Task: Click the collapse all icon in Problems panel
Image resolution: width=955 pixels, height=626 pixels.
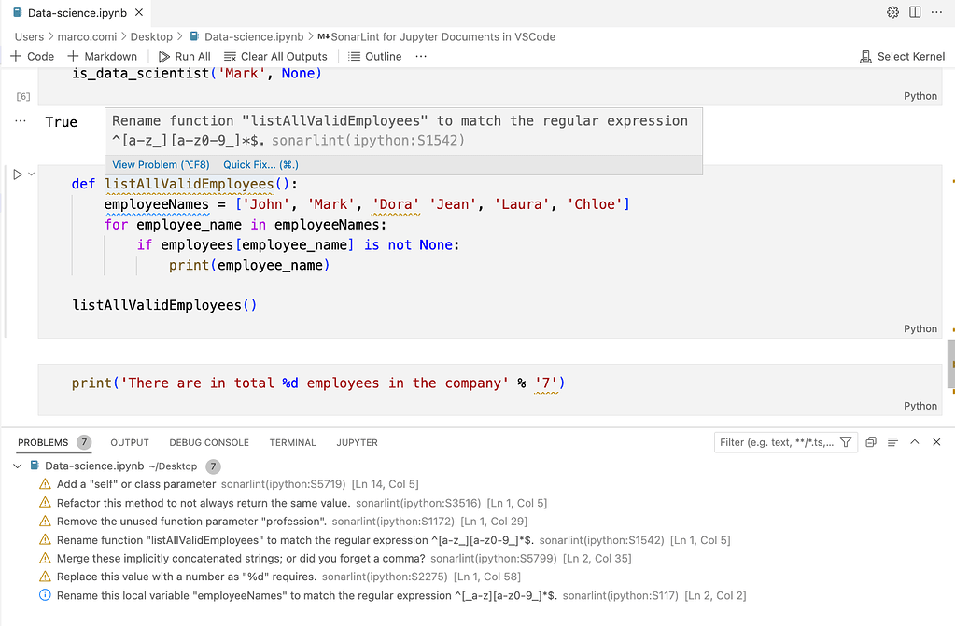Action: click(x=871, y=442)
